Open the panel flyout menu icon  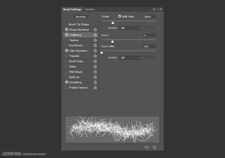(161, 9)
